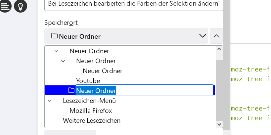This screenshot has width=271, height=135.
Task: Collapse the Lesezeichen-Menü tree node
Action: pos(50,101)
